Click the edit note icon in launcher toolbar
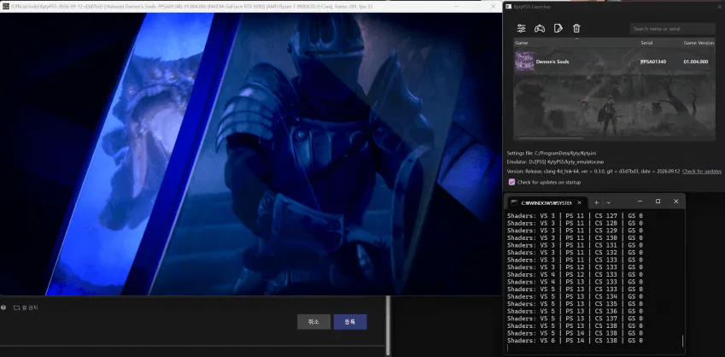The height and width of the screenshot is (357, 725). [x=558, y=29]
